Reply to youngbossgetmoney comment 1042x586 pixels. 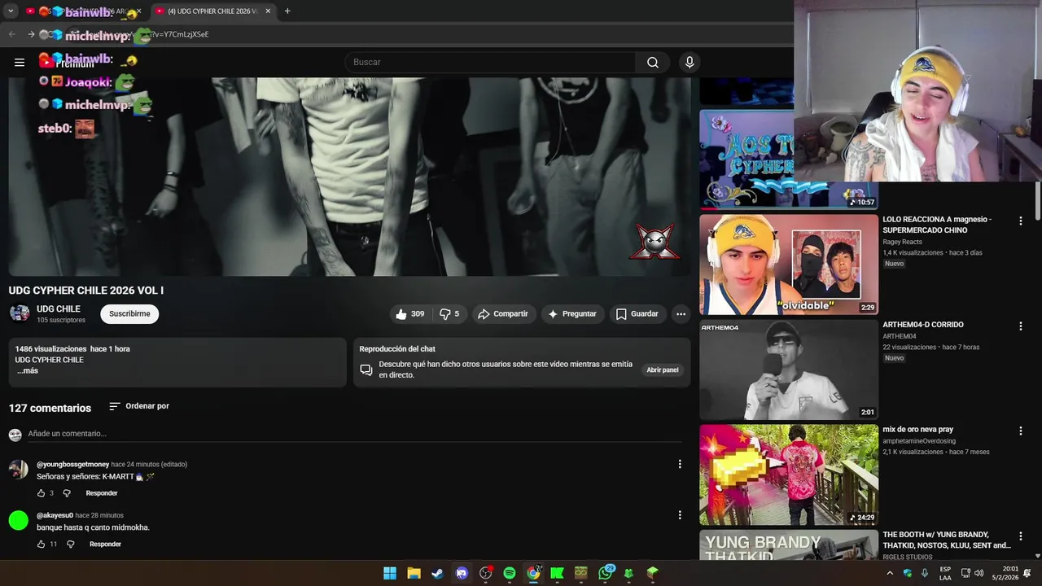(102, 493)
